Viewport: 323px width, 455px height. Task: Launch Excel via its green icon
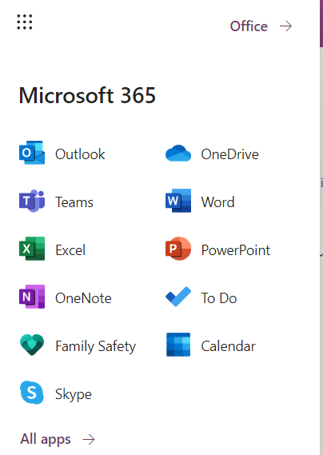(x=32, y=249)
